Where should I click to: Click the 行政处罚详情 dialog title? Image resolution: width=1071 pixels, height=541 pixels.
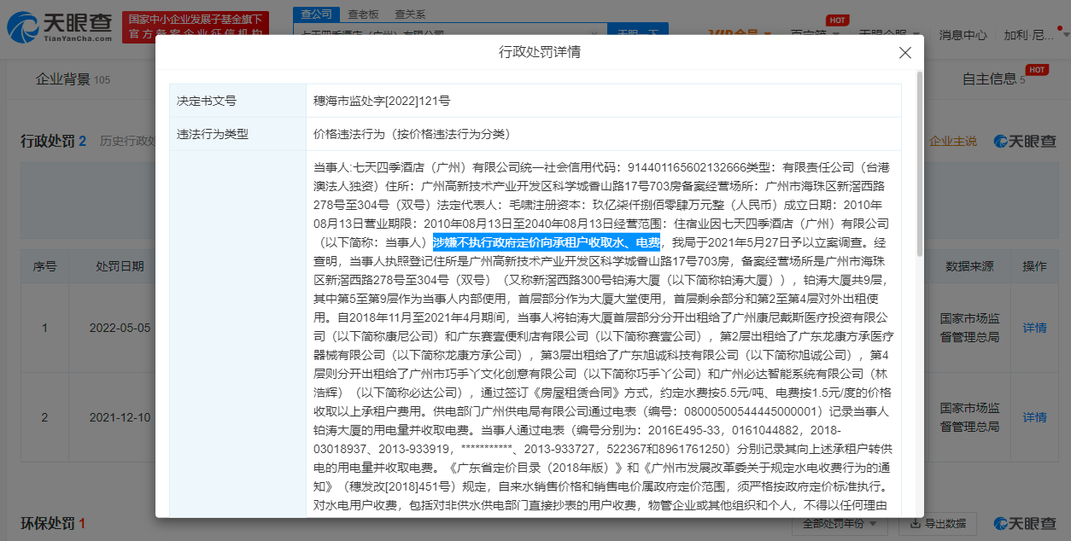pos(540,52)
